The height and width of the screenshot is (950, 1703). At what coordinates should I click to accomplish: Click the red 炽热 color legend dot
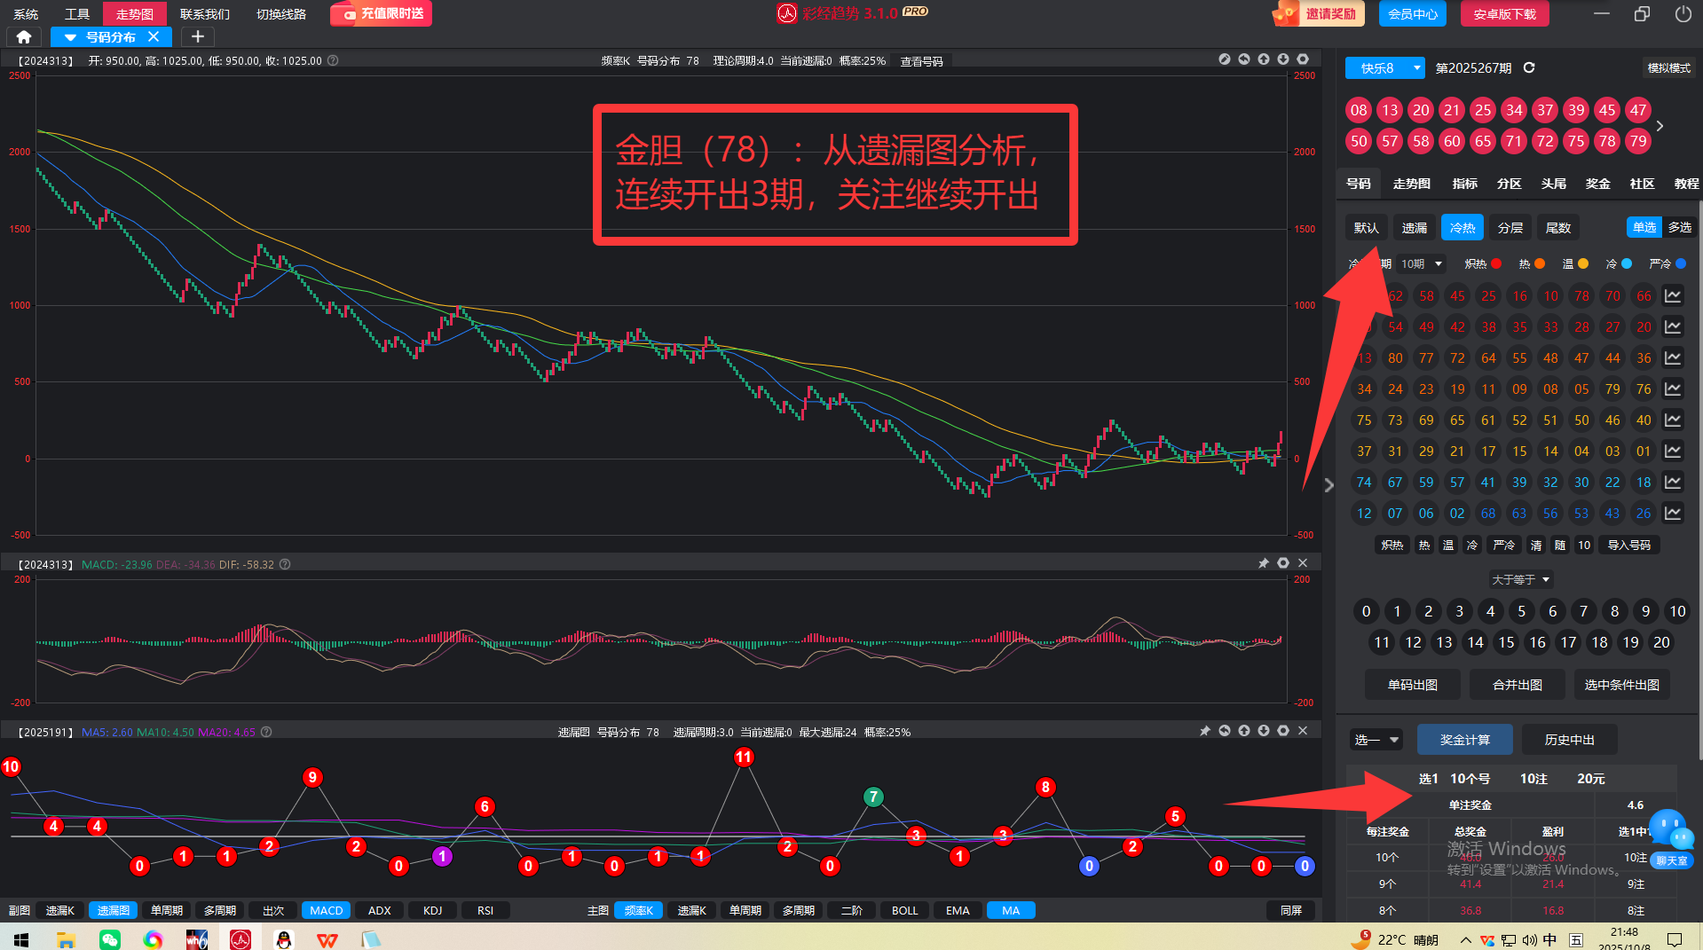tap(1496, 264)
